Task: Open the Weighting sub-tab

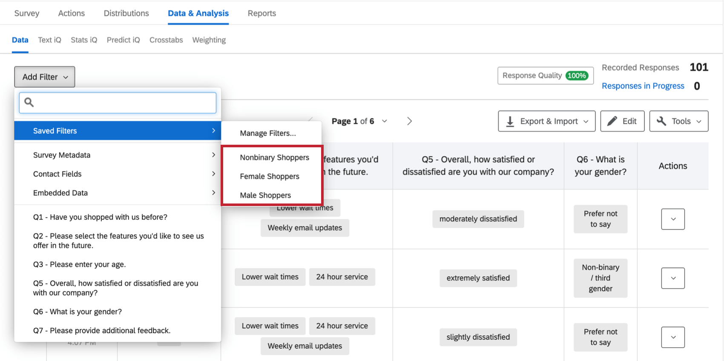Action: [x=209, y=40]
